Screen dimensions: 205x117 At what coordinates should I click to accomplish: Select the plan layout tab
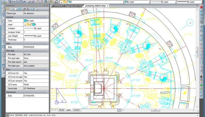click(69, 110)
